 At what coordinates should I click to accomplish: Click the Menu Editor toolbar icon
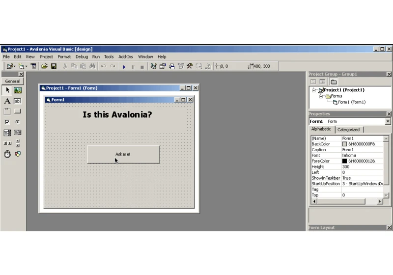coord(33,66)
